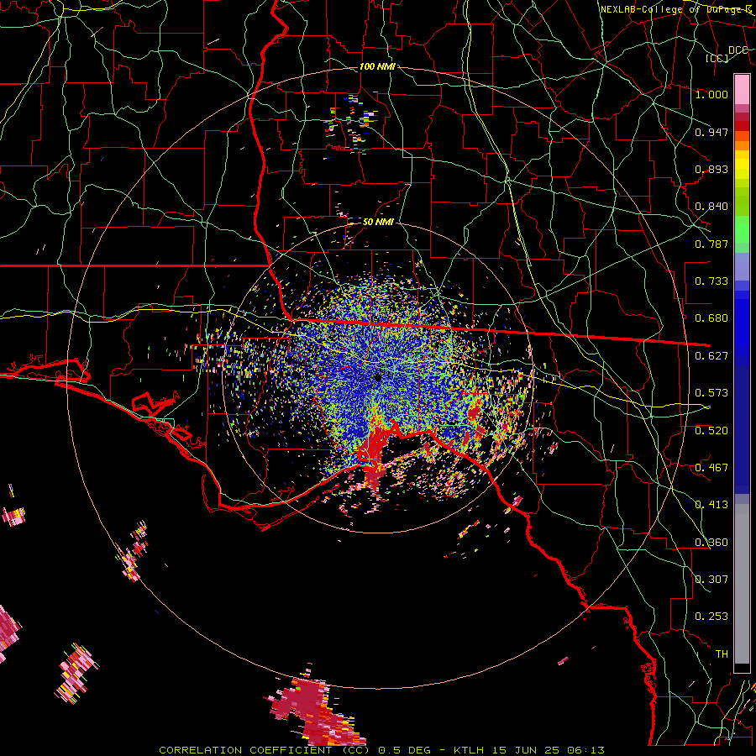
Task: Pick the pink segment atop the color bar
Action: [x=742, y=90]
